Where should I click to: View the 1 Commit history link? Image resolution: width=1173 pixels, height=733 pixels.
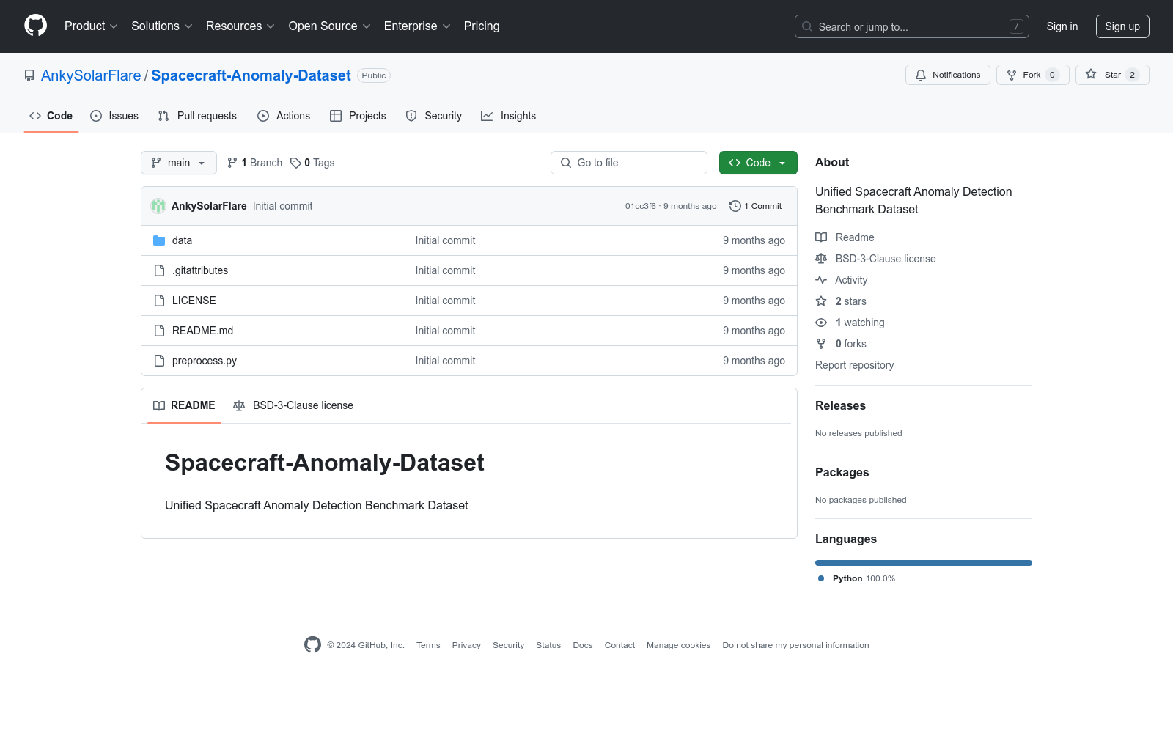[756, 206]
